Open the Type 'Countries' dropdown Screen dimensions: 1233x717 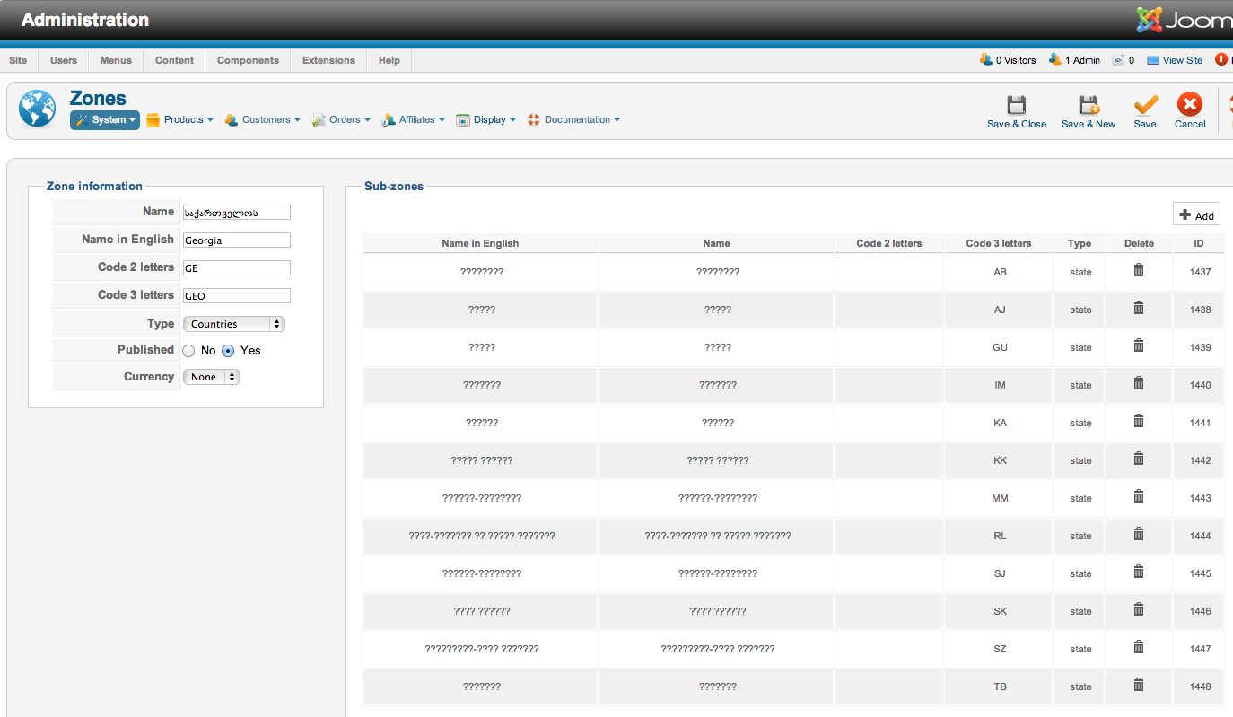click(233, 324)
